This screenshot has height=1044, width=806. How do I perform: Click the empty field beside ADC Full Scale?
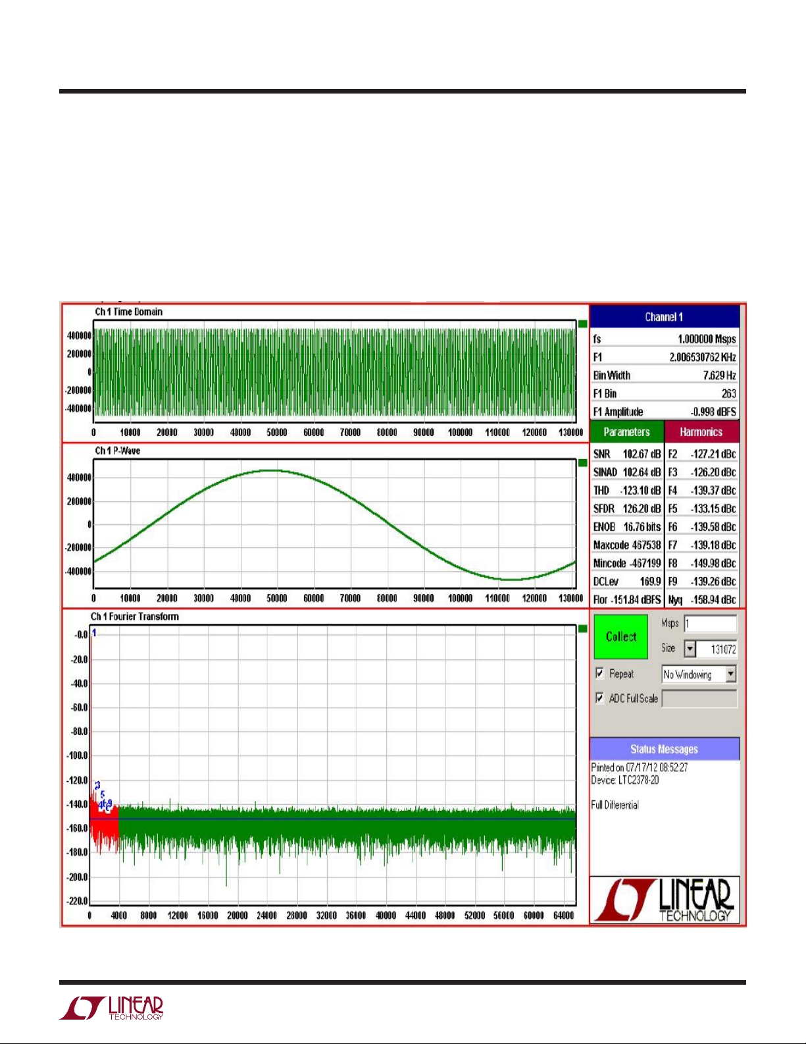(x=699, y=699)
